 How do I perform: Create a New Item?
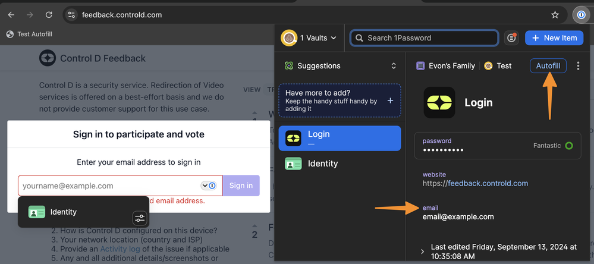(x=554, y=38)
